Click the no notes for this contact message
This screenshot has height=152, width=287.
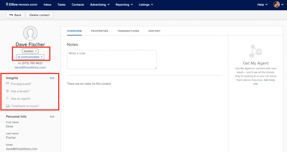click(89, 84)
